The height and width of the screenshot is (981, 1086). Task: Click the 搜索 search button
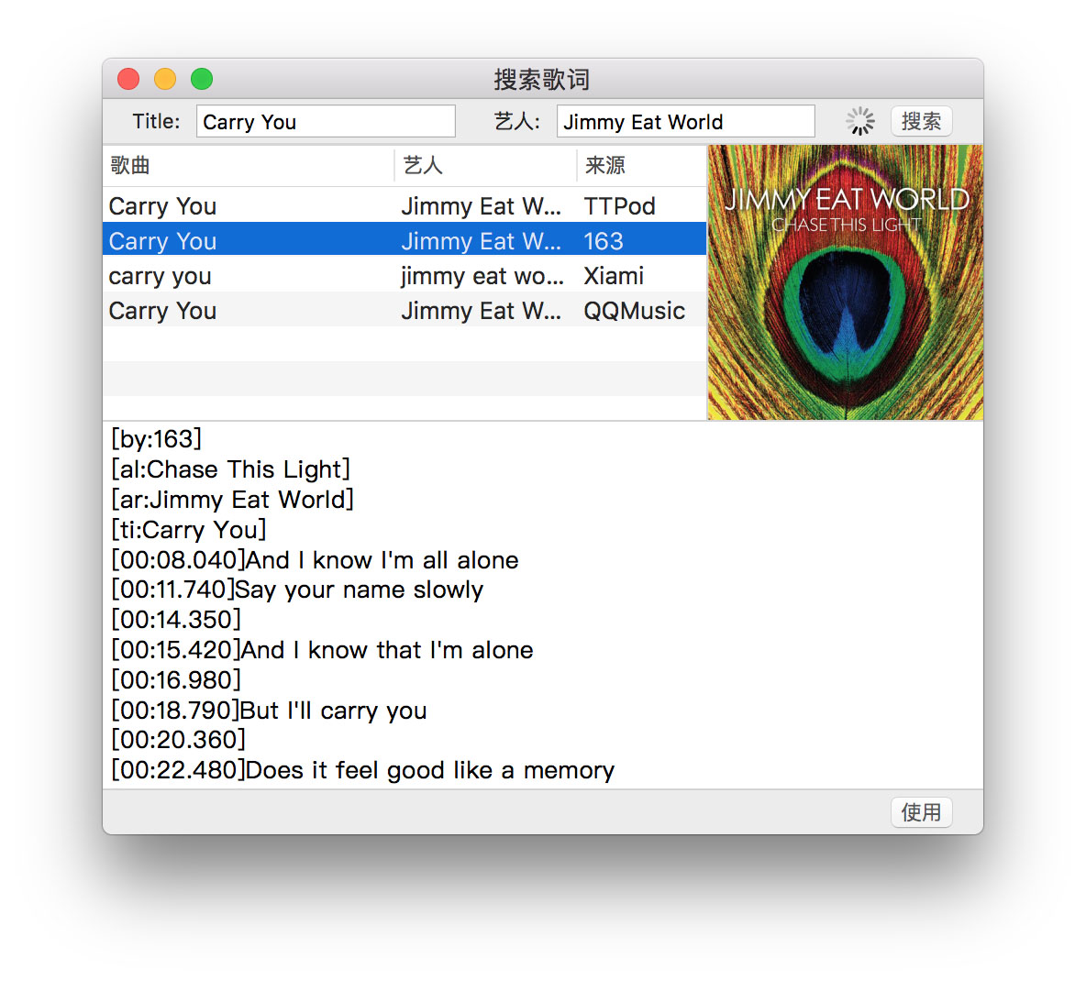921,121
